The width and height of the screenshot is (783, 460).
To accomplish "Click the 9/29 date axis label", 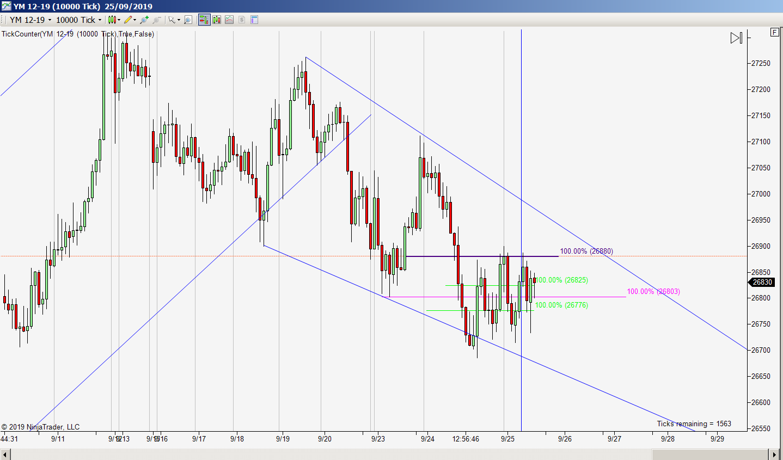I will pos(717,439).
